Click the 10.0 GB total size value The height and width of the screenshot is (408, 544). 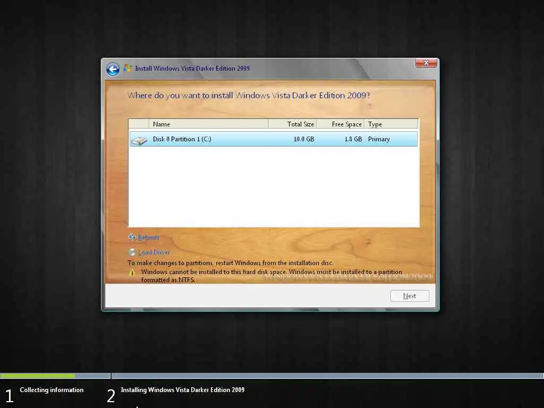click(x=304, y=139)
